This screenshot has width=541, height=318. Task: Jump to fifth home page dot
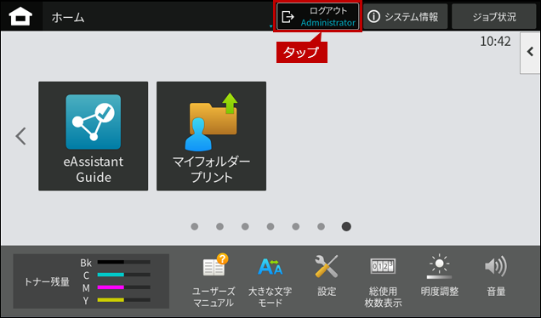coord(296,227)
